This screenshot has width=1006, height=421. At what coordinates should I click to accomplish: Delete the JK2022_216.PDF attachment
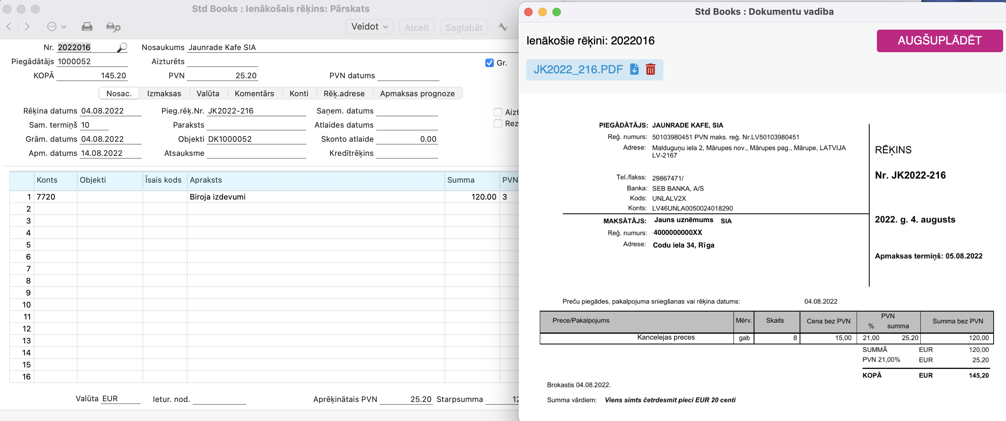(650, 69)
